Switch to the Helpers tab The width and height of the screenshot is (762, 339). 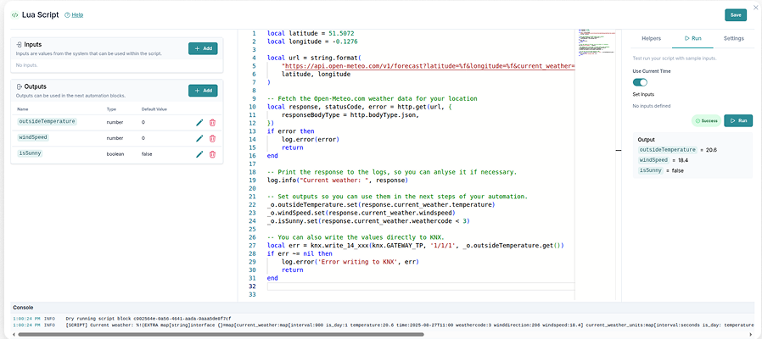(651, 38)
